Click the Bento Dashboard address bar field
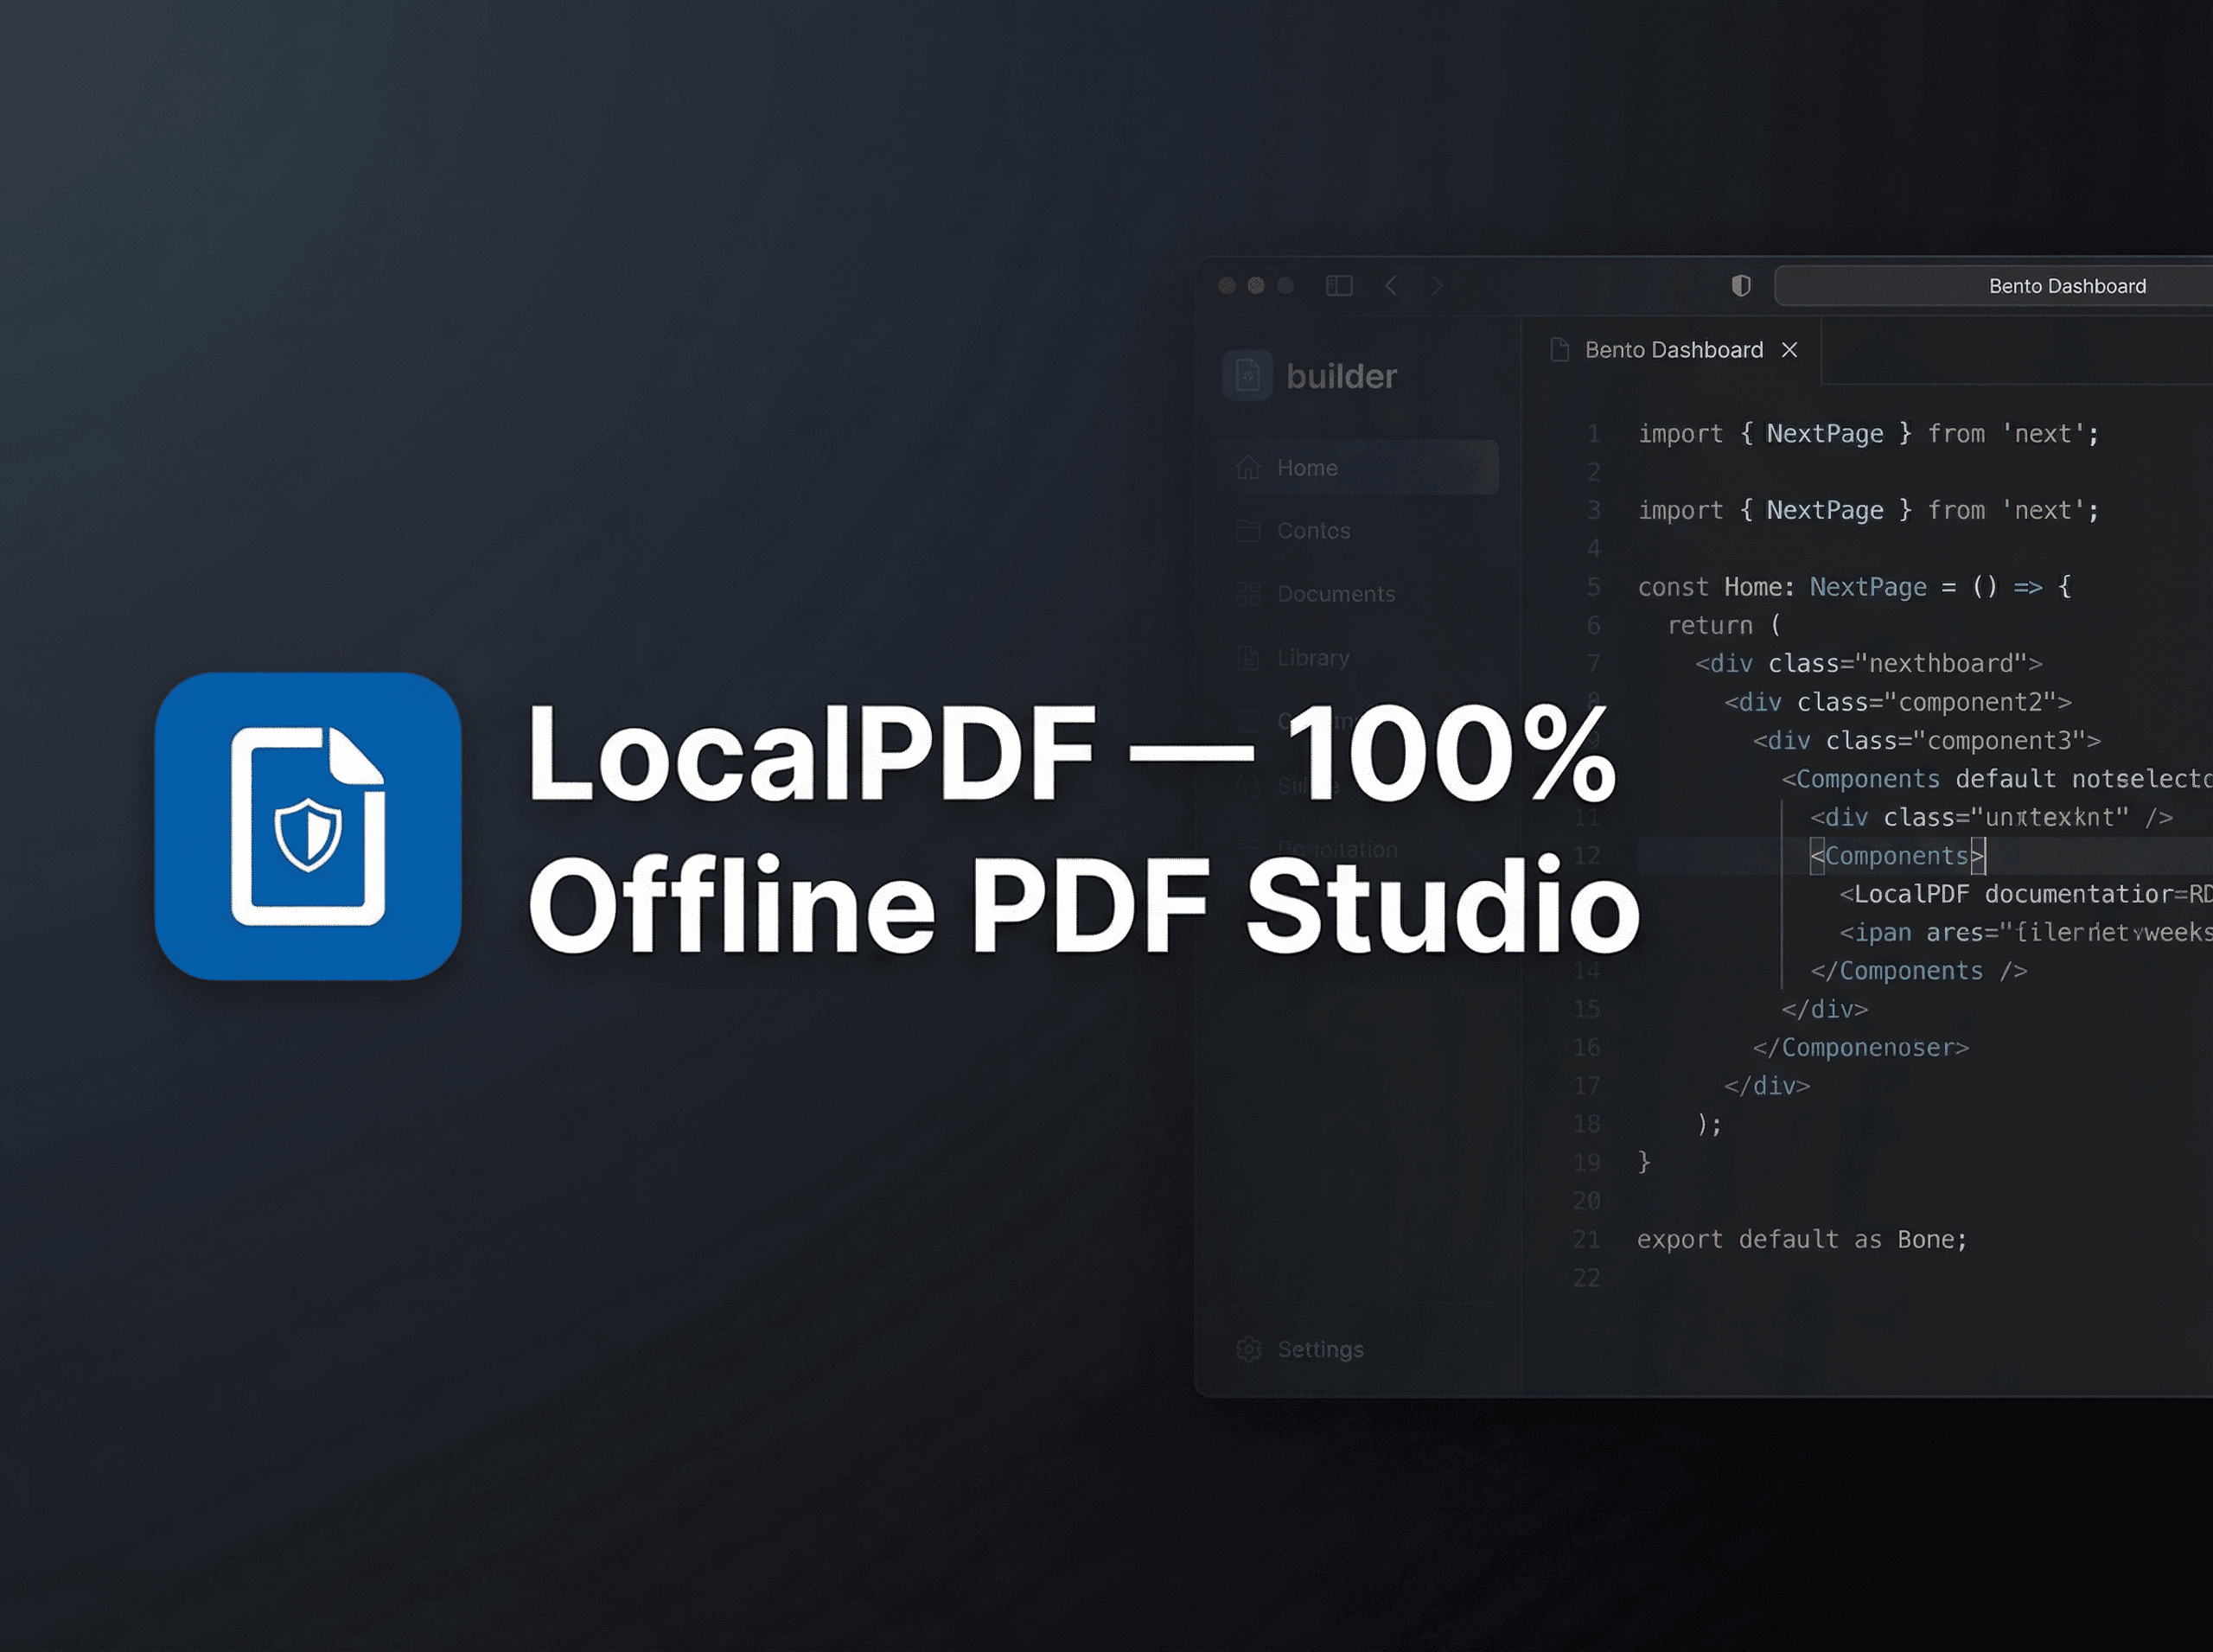 point(2066,286)
